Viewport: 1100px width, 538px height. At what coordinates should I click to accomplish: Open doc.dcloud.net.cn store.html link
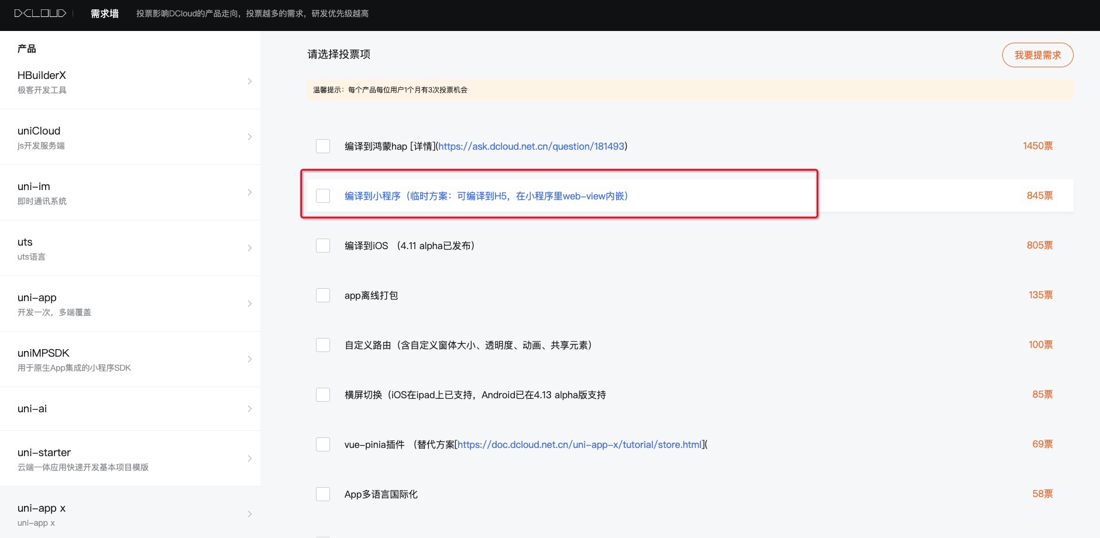tap(579, 444)
